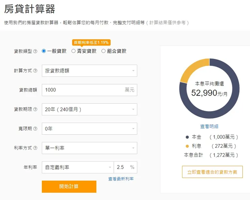Open the 0年 grace period dropdown
Screen dimensions: 250x200
point(90,129)
